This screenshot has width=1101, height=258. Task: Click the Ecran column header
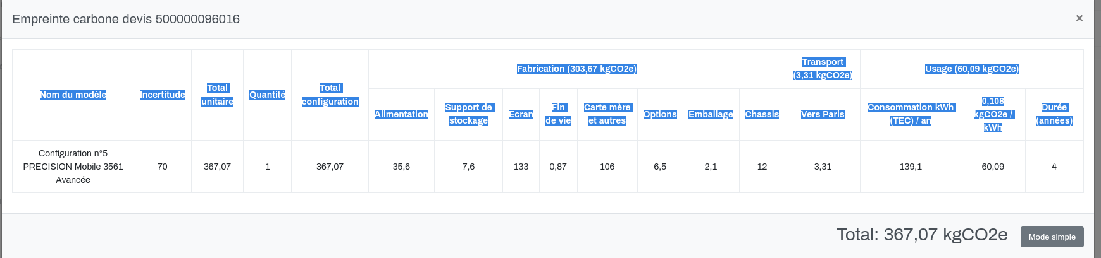pos(521,114)
